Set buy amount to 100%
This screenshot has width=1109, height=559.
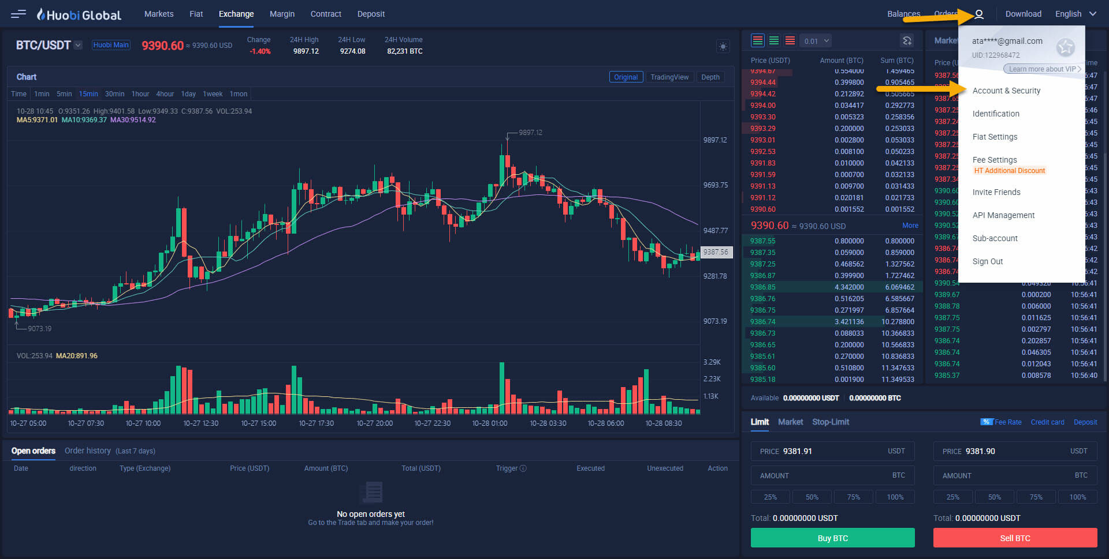(x=895, y=497)
